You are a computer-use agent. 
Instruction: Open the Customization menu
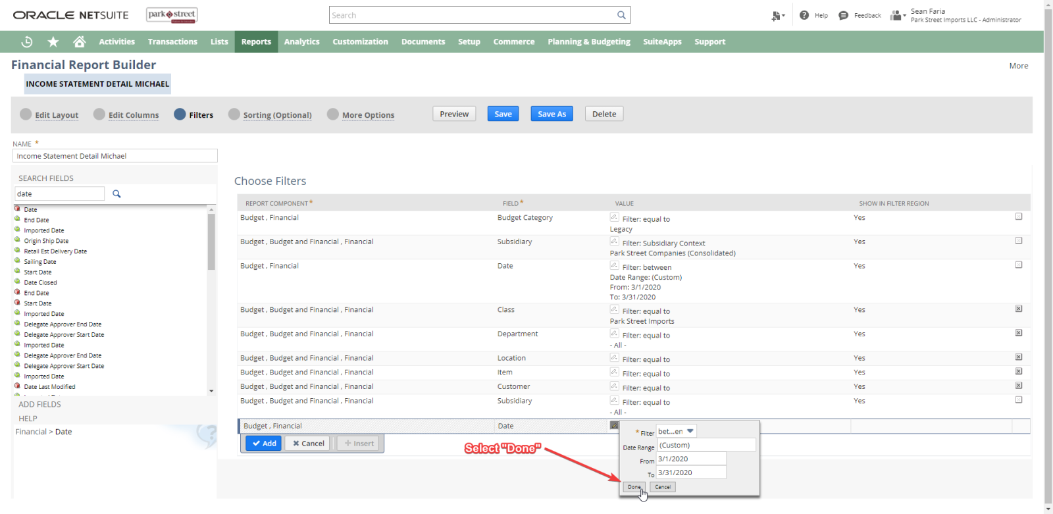[x=361, y=41]
